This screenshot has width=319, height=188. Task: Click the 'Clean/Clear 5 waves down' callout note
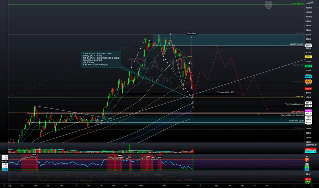(x=101, y=59)
